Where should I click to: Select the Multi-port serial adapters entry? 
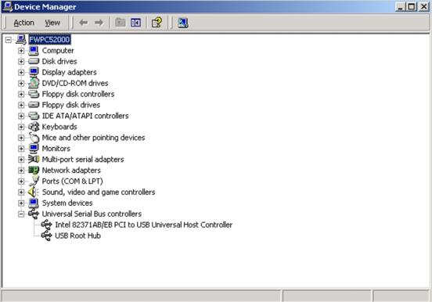(83, 160)
